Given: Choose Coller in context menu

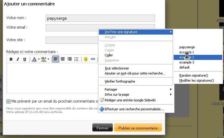Looking at the screenshot, I should (136, 55).
